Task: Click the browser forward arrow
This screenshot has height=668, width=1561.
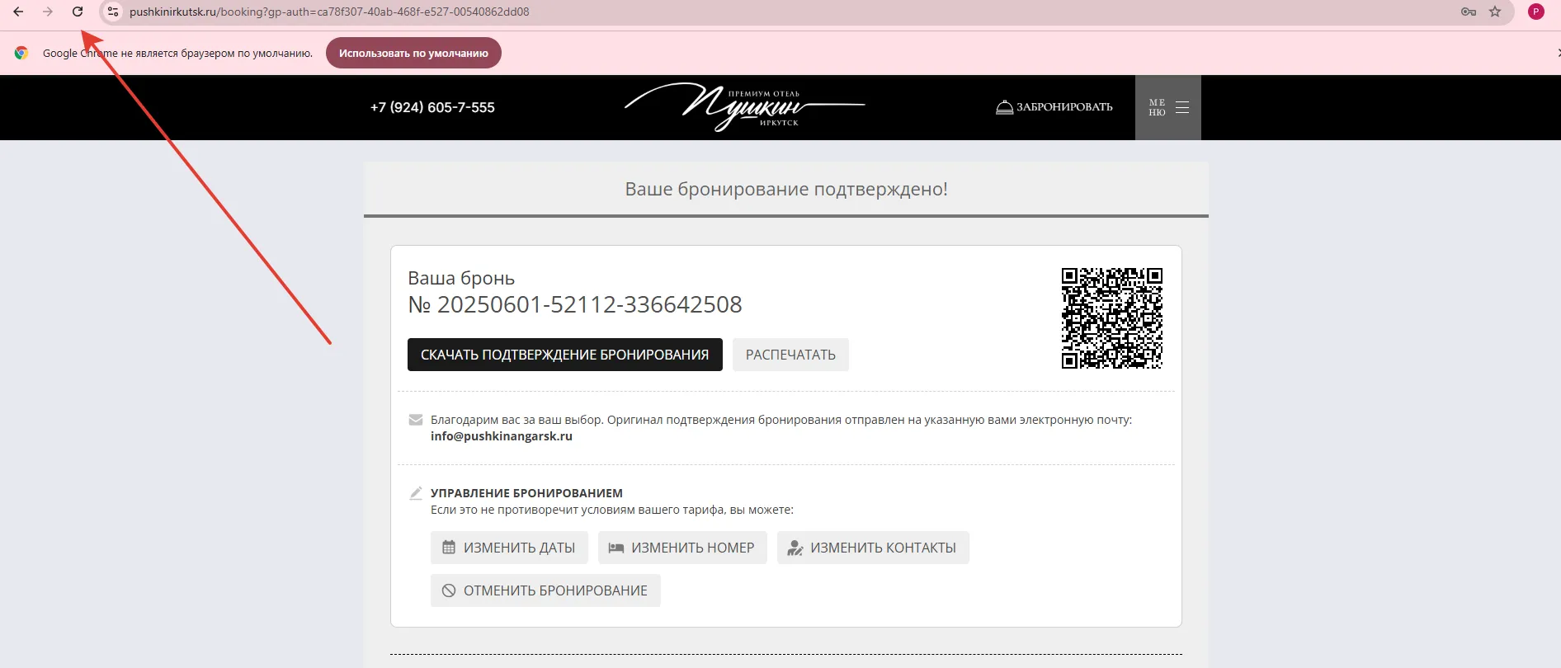Action: 48,12
